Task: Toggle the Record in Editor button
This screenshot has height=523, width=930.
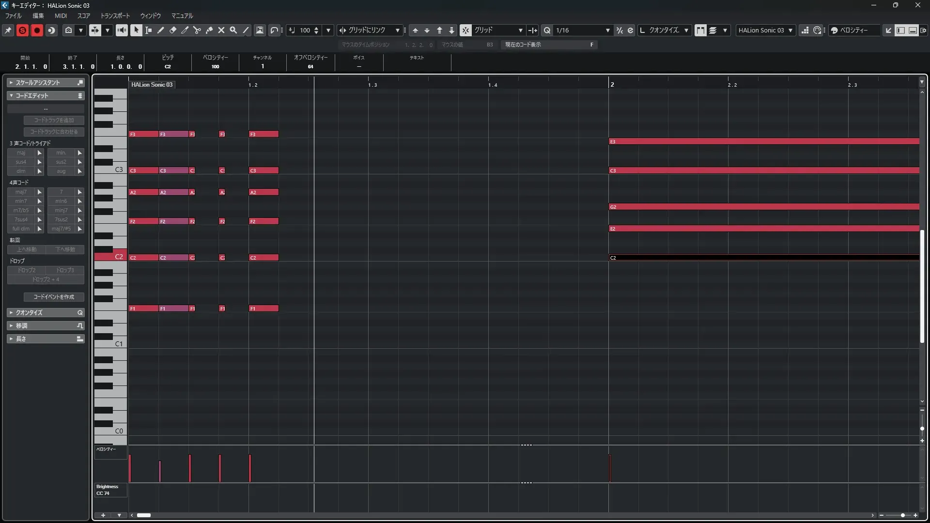Action: pos(37,30)
